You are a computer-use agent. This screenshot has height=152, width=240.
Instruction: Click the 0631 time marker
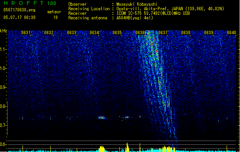[x=26, y=33]
